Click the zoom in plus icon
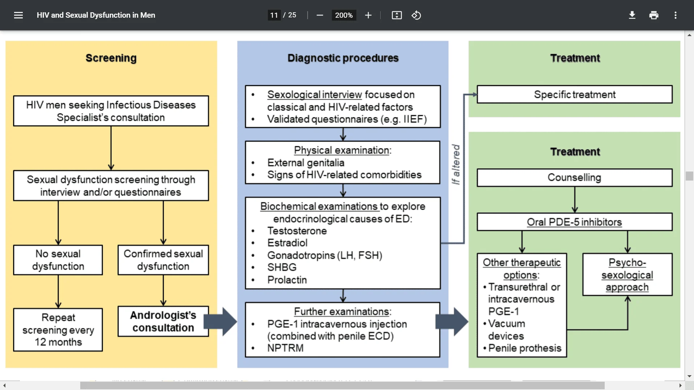This screenshot has height=390, width=694. [368, 15]
